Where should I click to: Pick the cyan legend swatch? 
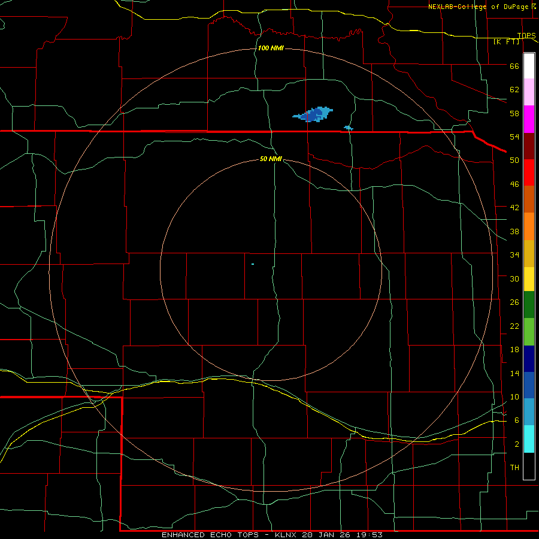pos(529,439)
